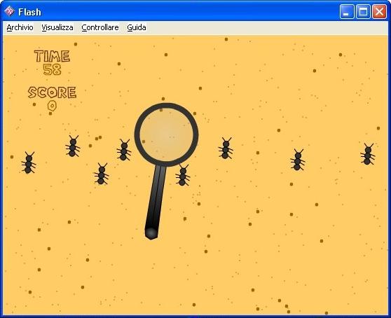Click the ant below the SCORE label
The height and width of the screenshot is (318, 391).
click(x=73, y=146)
